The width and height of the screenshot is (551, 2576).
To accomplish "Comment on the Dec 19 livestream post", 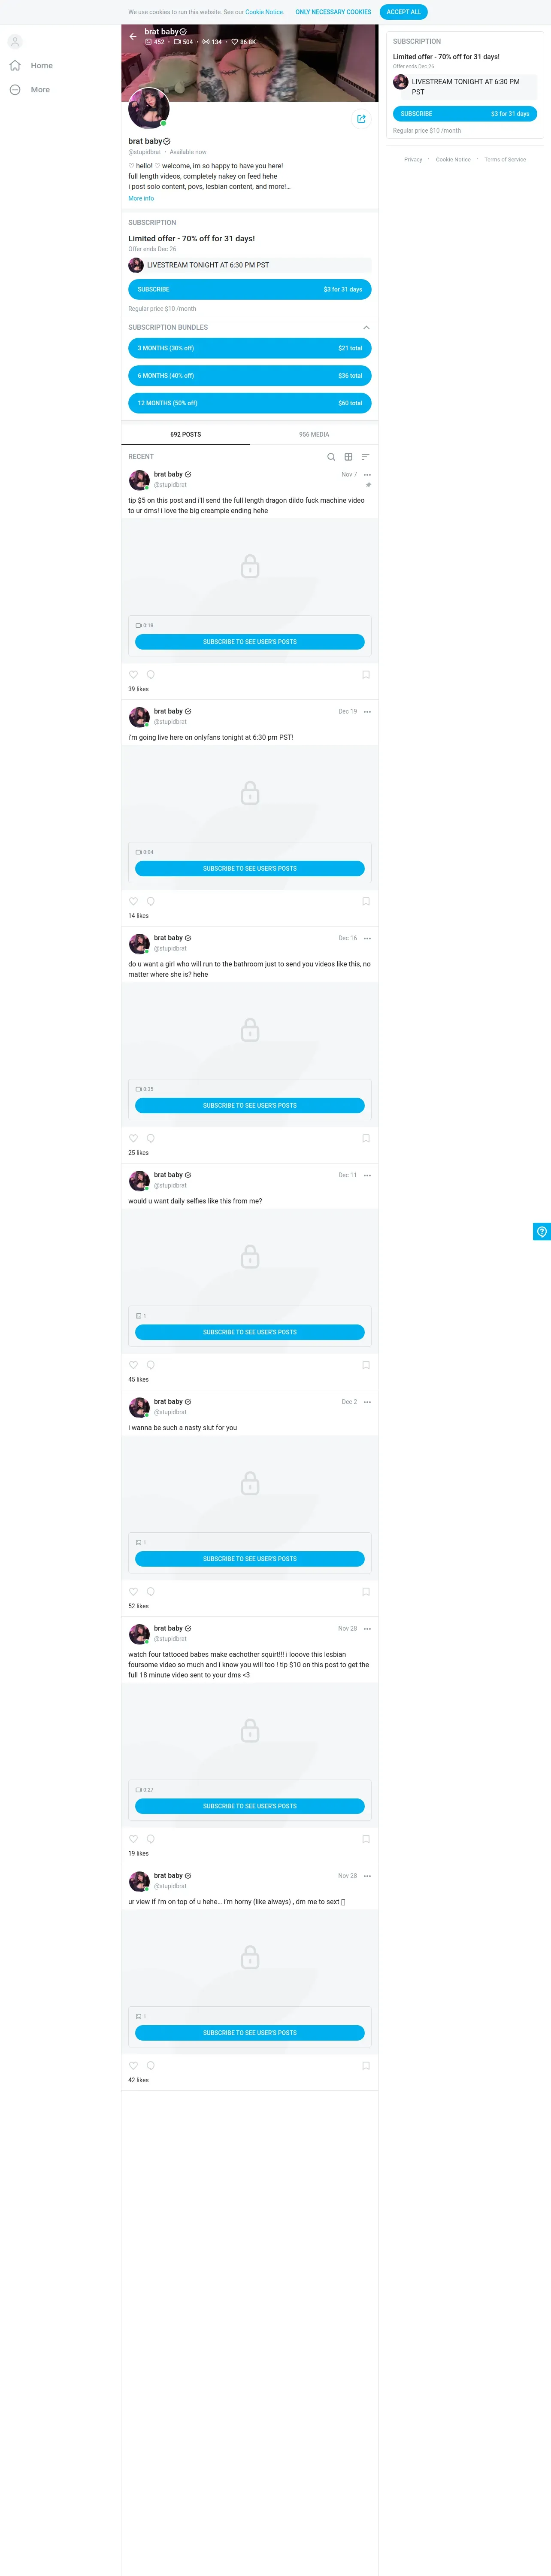I will pyautogui.click(x=151, y=901).
